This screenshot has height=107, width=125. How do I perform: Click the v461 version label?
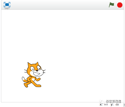(x=7, y=8)
